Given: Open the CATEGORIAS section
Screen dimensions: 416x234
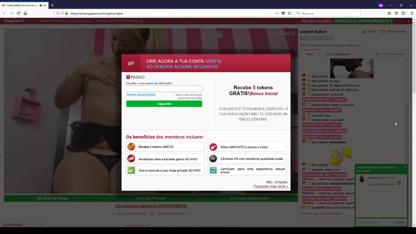Looking at the screenshot, I should [x=13, y=225].
